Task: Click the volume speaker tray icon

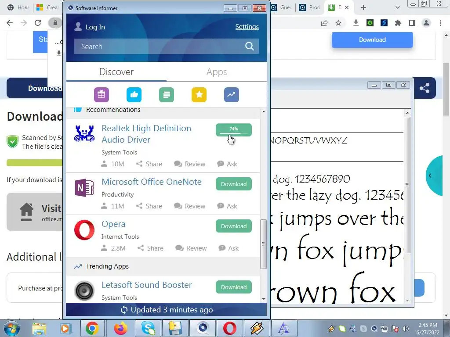Action: (406, 329)
